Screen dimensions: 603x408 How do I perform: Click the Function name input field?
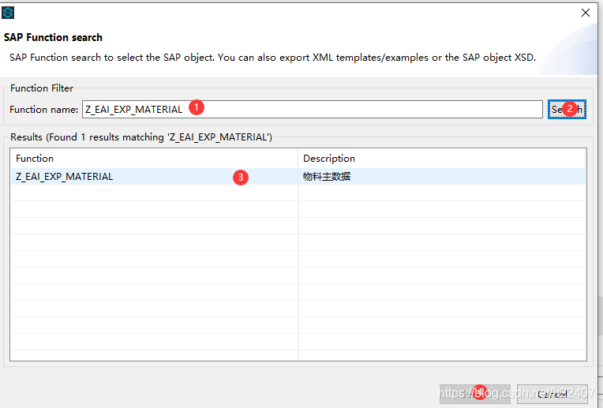(312, 110)
